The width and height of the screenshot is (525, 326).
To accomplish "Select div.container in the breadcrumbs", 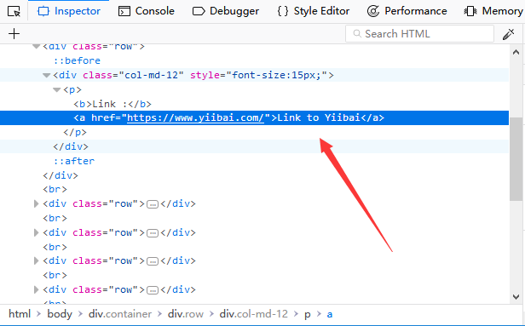I will 120,314.
